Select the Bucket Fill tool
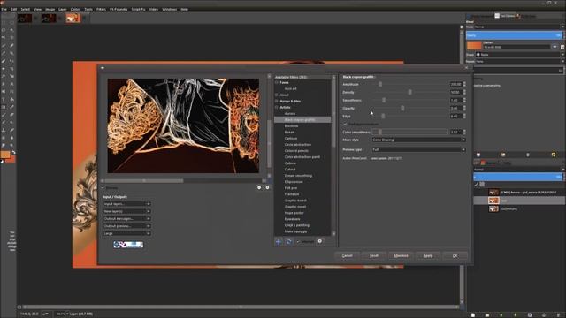 (x=11, y=99)
